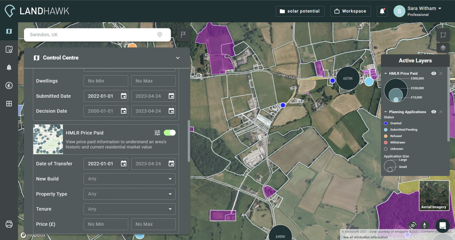Screen dimensions: 455x240
Task: Disable the HMLR Price Paid toggle switch
Action: coord(169,133)
